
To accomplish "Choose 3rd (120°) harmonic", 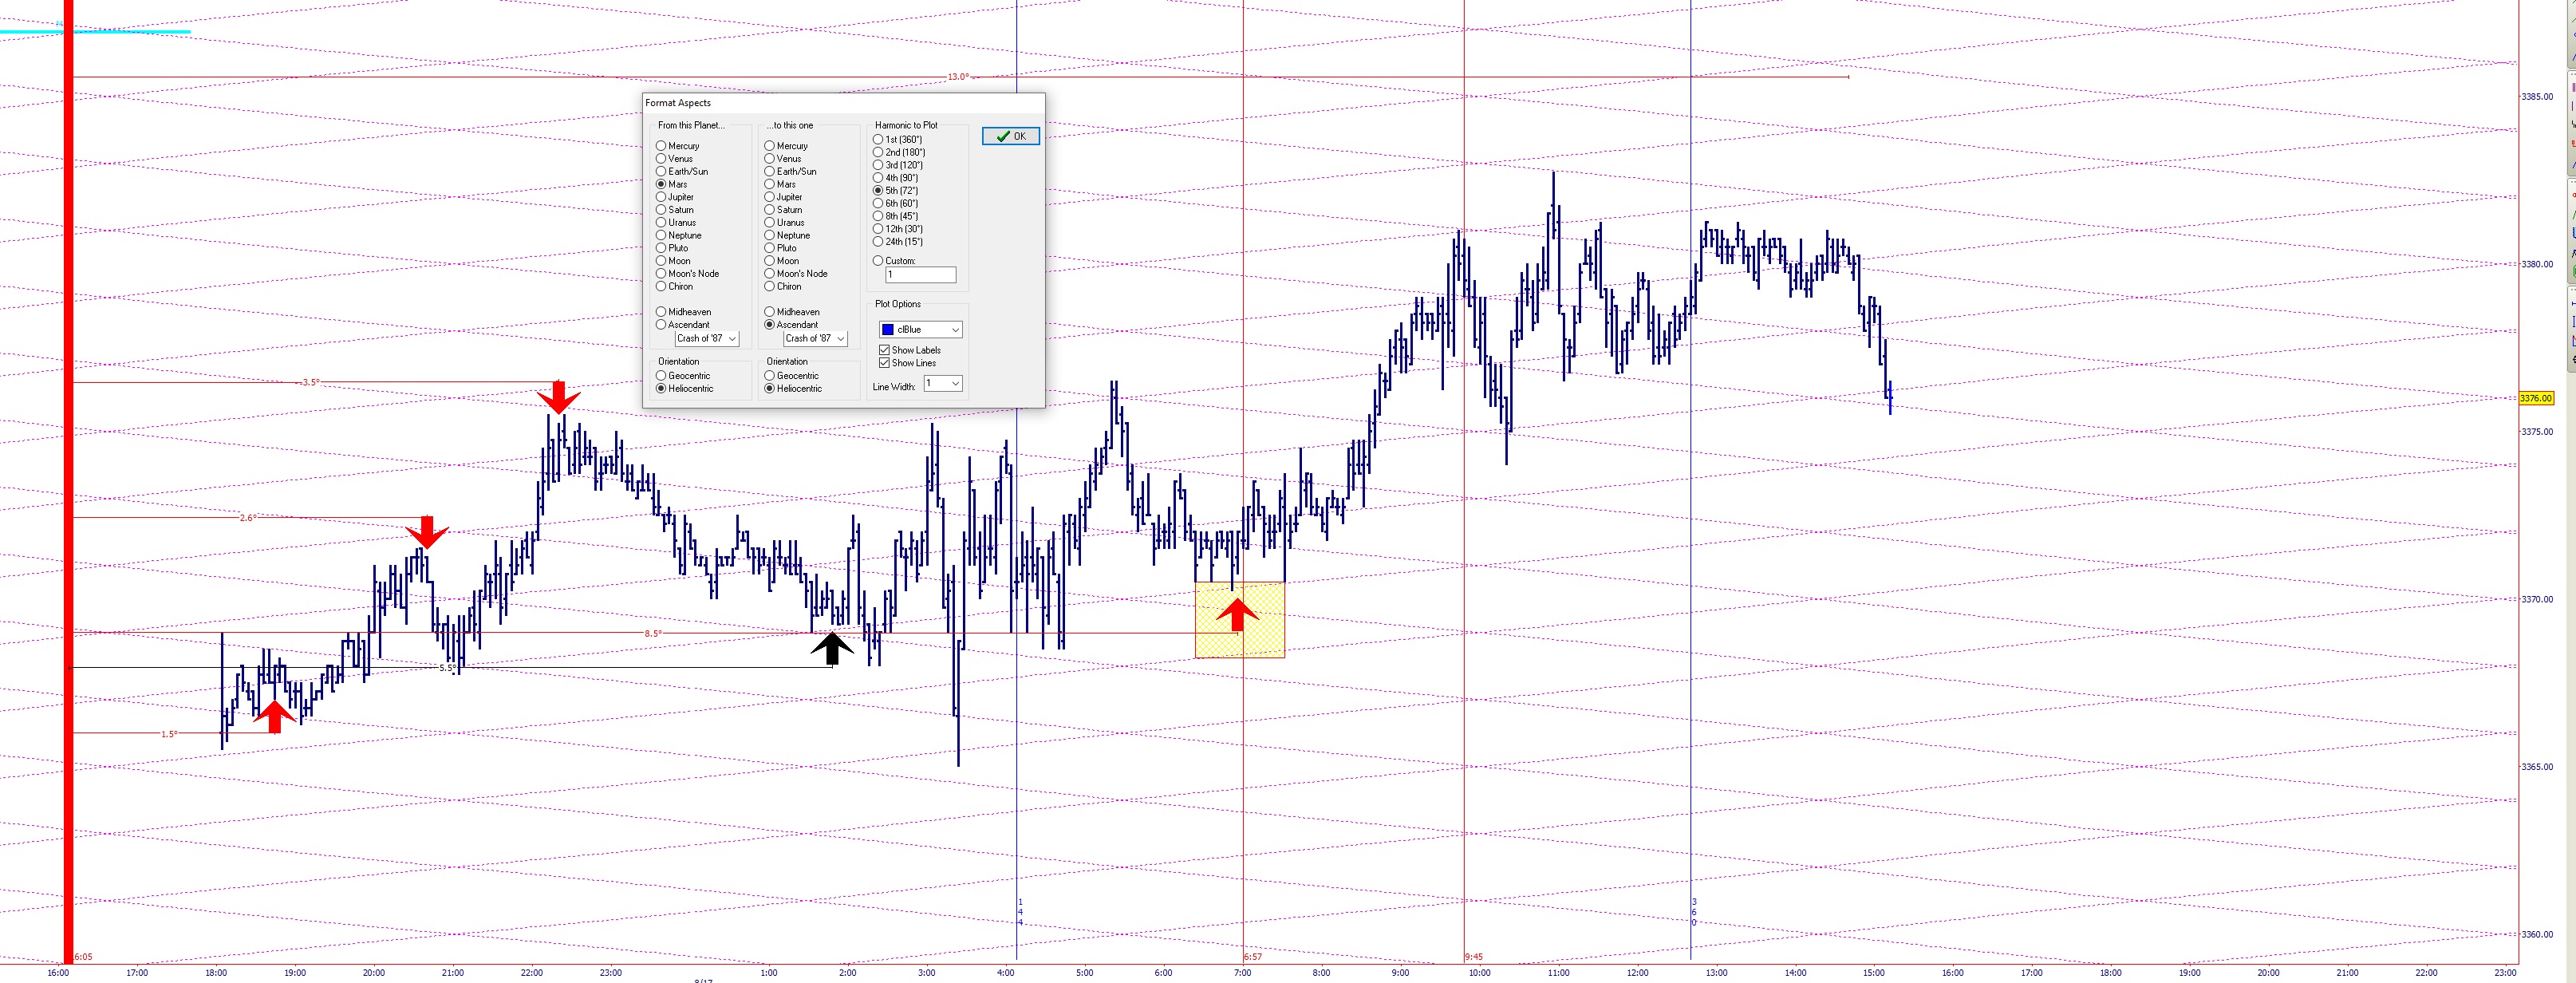I will [898, 165].
